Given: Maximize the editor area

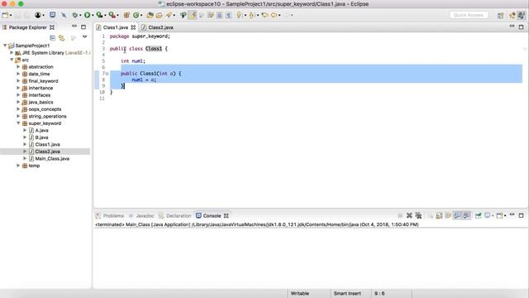Looking at the screenshot, I should click(521, 26).
